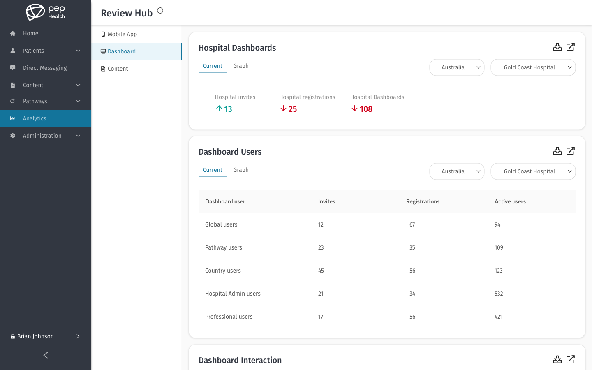This screenshot has height=370, width=592.
Task: Expand the Administration menu chevron
Action: (x=78, y=136)
